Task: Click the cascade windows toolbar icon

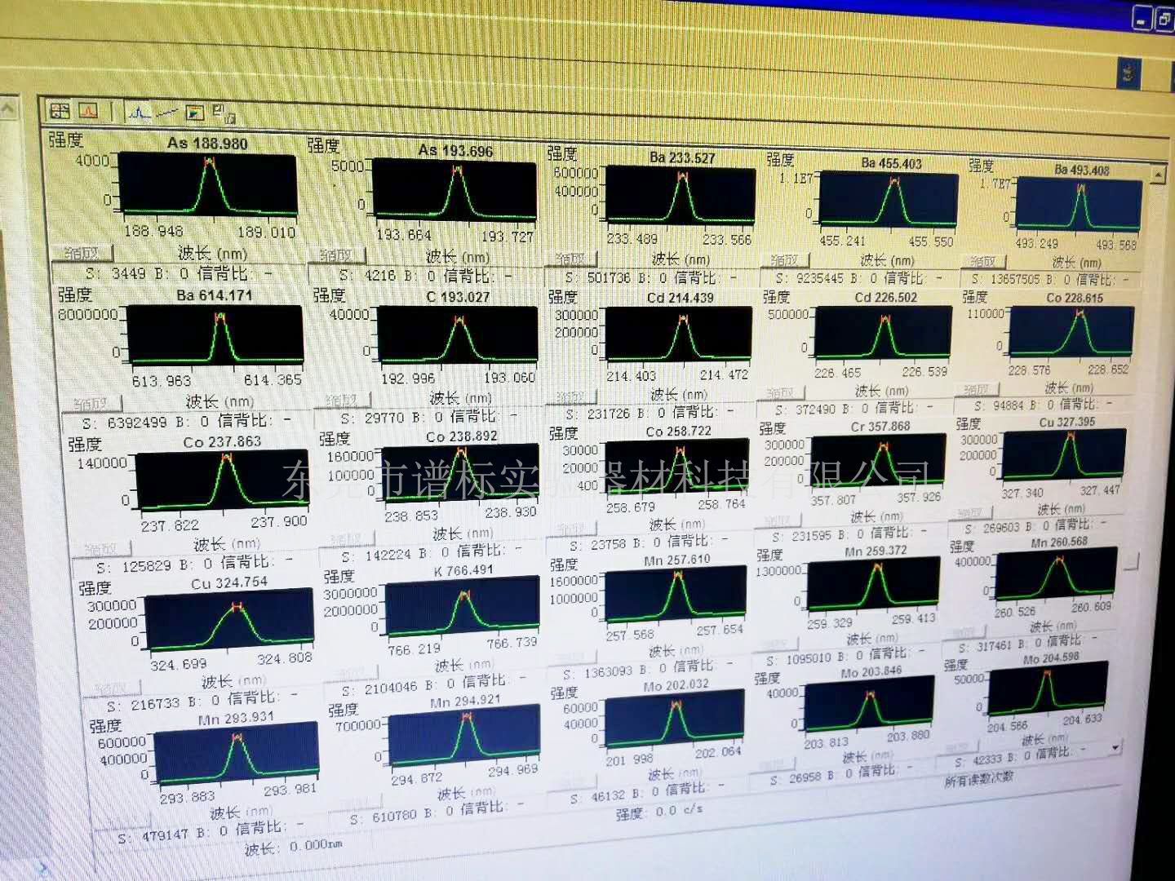Action: 221,113
